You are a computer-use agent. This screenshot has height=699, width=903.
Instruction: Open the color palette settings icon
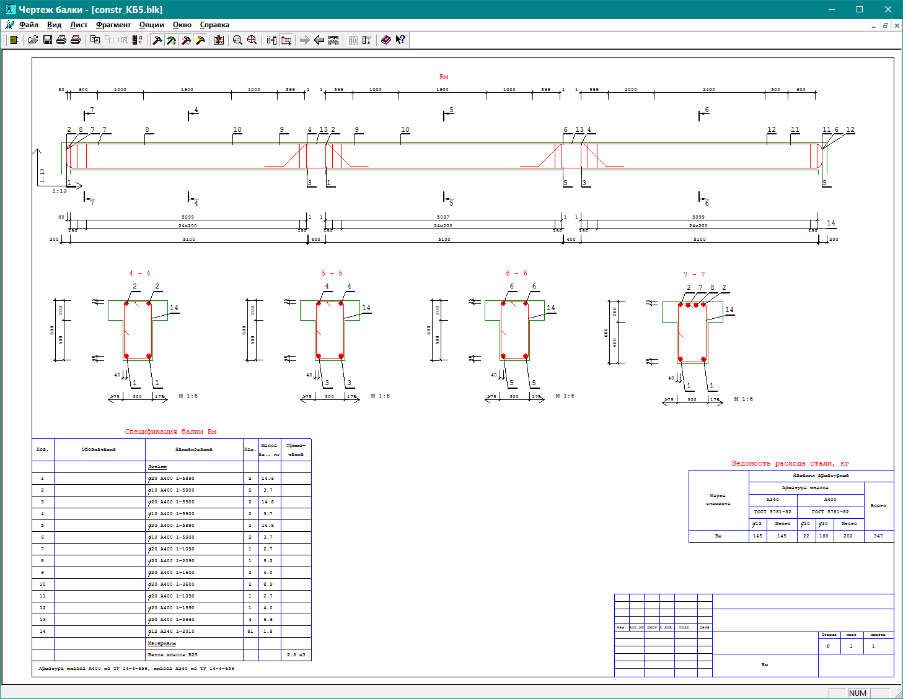click(138, 40)
